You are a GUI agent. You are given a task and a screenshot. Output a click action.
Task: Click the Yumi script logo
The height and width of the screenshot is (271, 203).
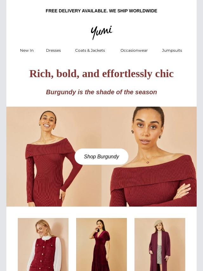[x=101, y=32]
